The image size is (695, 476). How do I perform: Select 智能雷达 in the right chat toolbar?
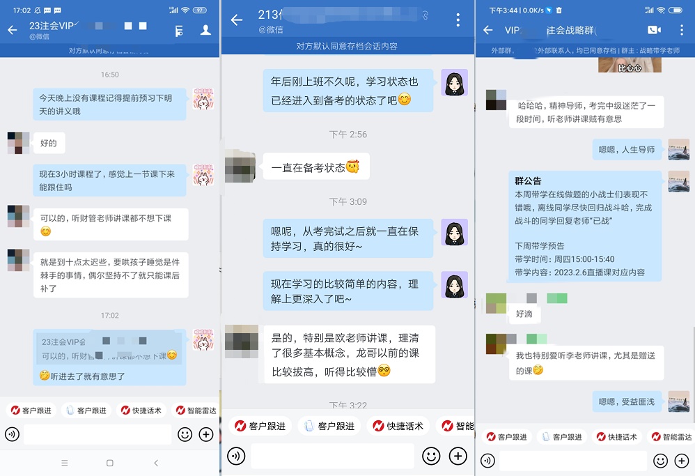671,437
